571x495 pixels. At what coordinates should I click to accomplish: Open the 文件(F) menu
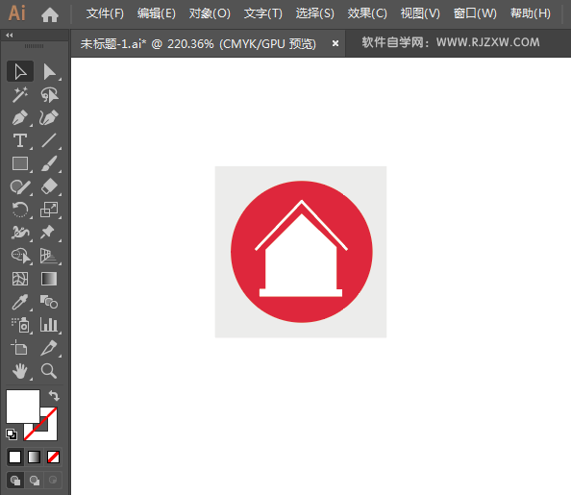(105, 13)
